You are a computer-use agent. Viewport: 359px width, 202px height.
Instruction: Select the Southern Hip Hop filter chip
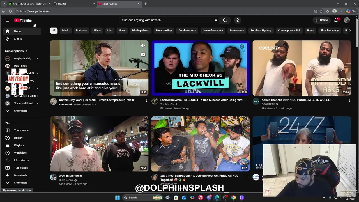point(261,31)
